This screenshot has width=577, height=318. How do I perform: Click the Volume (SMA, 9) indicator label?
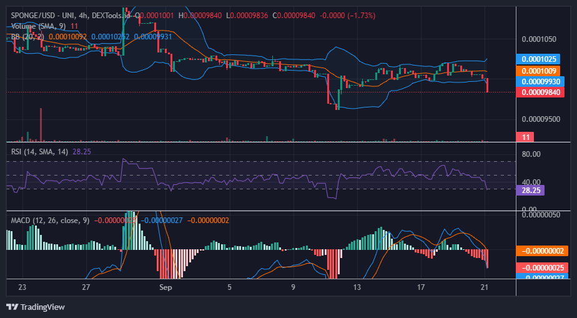coord(39,26)
